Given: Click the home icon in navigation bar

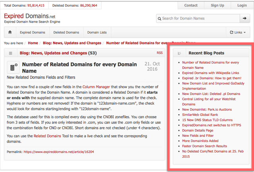Looking at the screenshot, I should click(10, 32).
